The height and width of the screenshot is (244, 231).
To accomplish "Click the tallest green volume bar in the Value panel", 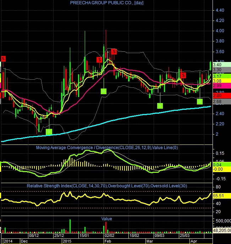I will coord(70,226).
